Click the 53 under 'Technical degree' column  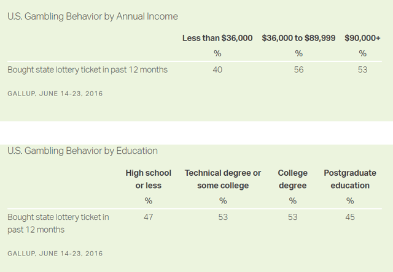coord(223,217)
